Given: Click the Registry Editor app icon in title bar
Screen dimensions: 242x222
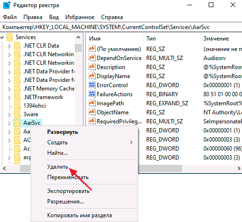Looking at the screenshot, I should pos(7,5).
